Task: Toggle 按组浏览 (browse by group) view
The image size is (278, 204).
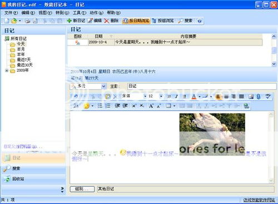Action: (163, 21)
